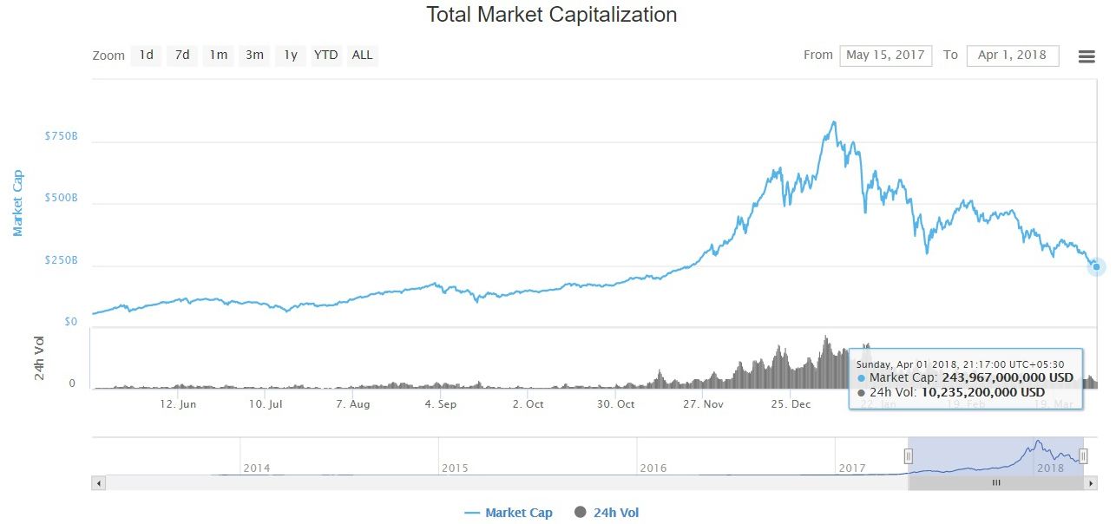Image resolution: width=1116 pixels, height=524 pixels.
Task: Choose the 3m zoom range
Action: click(x=254, y=56)
